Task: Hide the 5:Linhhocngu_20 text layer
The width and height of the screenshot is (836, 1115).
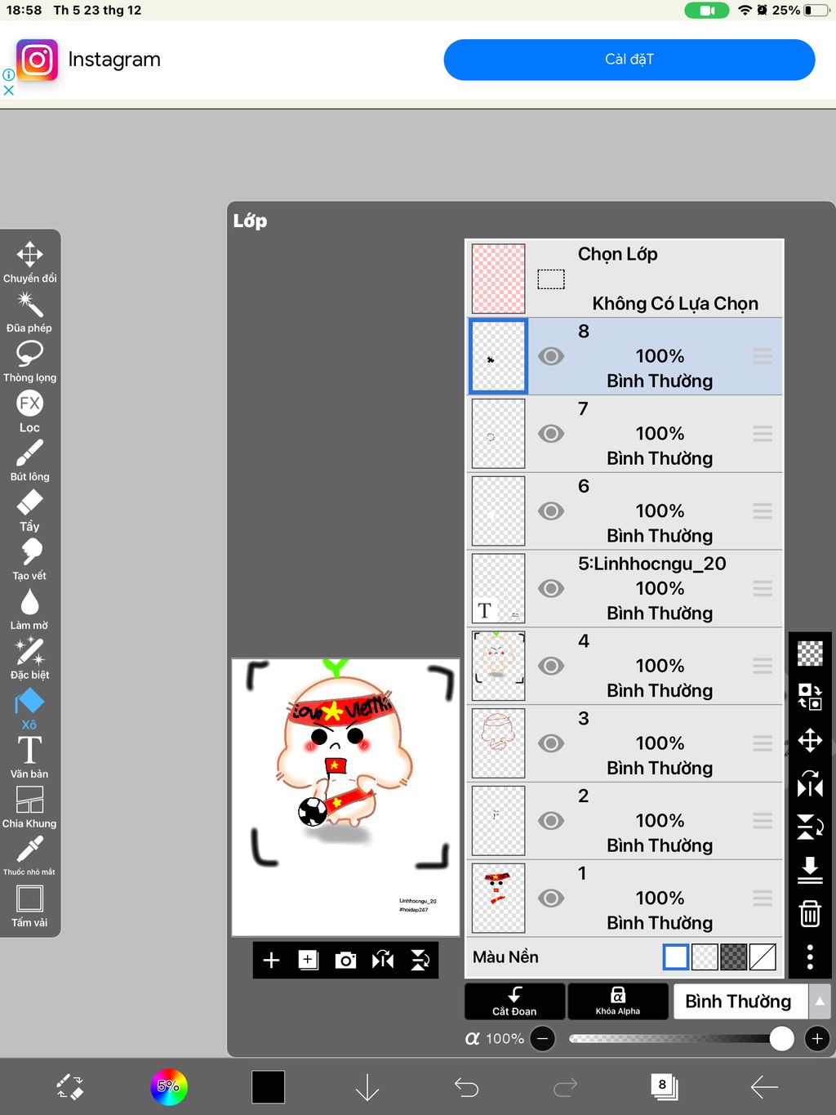Action: point(551,588)
